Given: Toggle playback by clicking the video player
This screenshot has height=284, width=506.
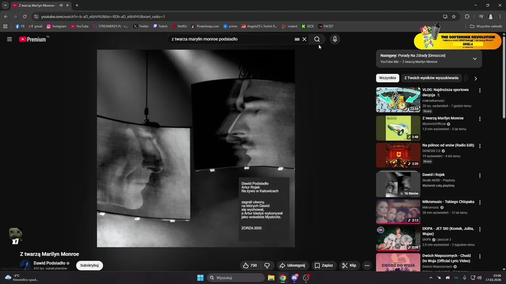Looking at the screenshot, I should [x=196, y=148].
